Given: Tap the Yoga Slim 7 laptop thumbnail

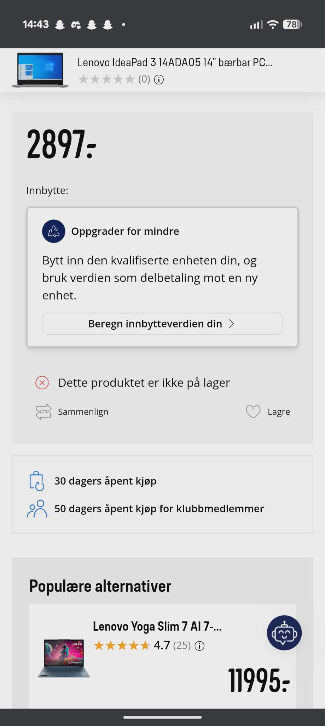Looking at the screenshot, I should pos(64,658).
